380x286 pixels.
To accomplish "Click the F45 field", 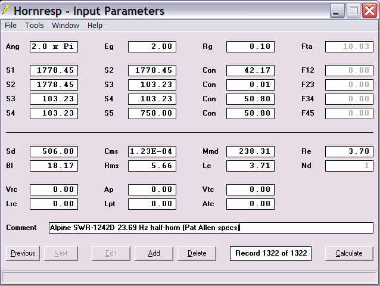I will click(349, 113).
